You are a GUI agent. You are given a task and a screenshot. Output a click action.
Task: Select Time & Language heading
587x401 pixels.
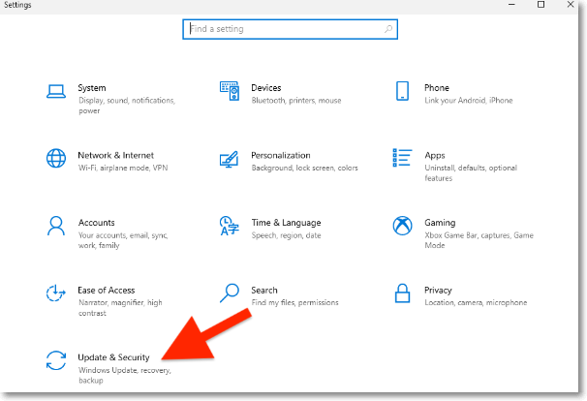pyautogui.click(x=286, y=223)
